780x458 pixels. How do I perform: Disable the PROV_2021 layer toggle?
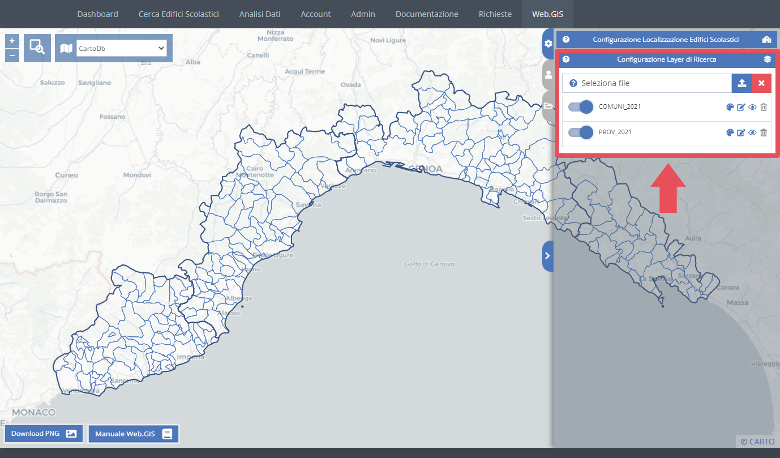pyautogui.click(x=580, y=132)
